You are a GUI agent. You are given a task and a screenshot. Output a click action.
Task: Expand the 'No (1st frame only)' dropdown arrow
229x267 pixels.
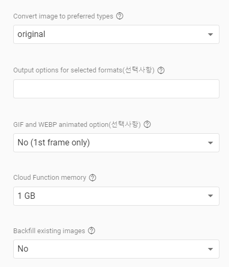pyautogui.click(x=210, y=143)
